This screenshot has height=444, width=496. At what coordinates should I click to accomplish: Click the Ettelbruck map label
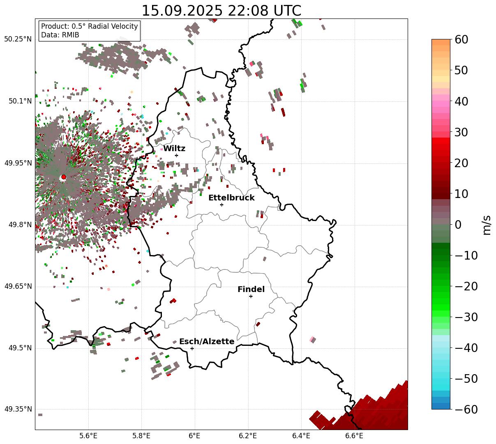[231, 198]
